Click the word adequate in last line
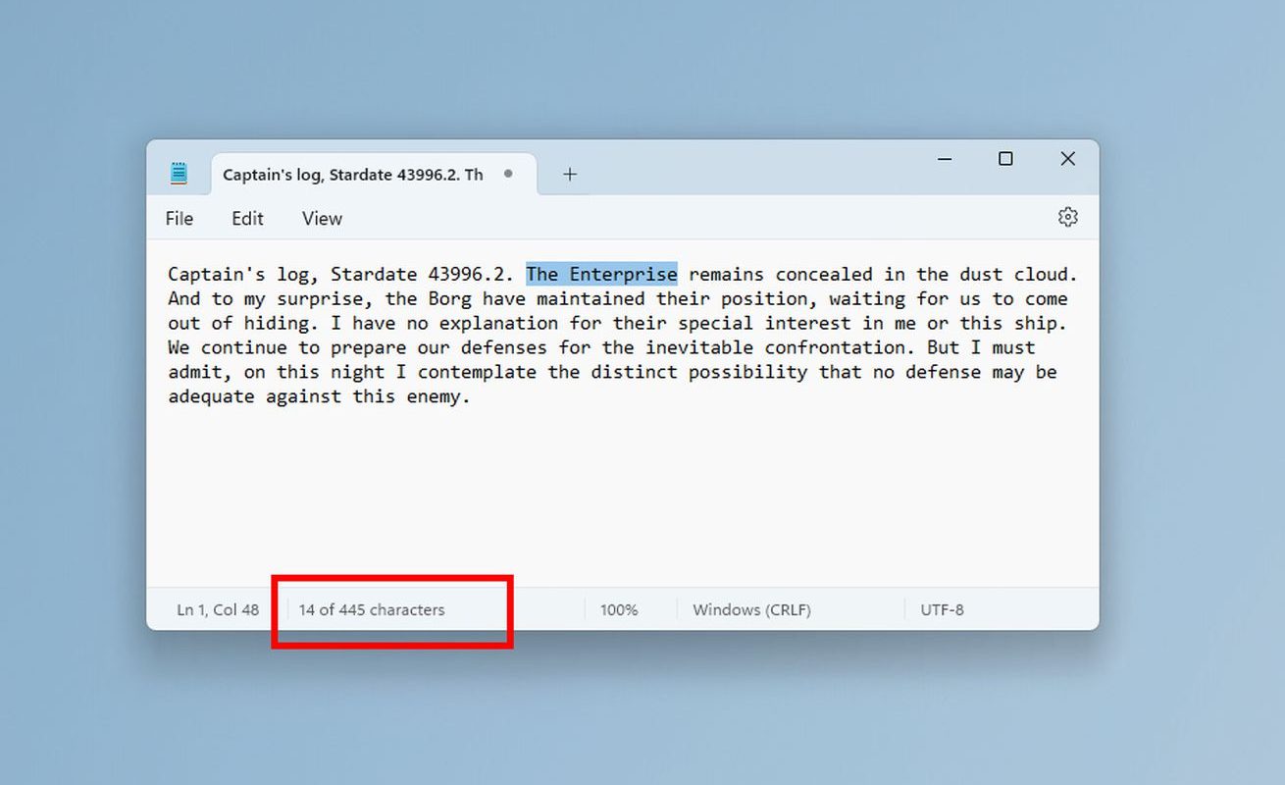Screen dimensions: 1285x785 point(211,396)
